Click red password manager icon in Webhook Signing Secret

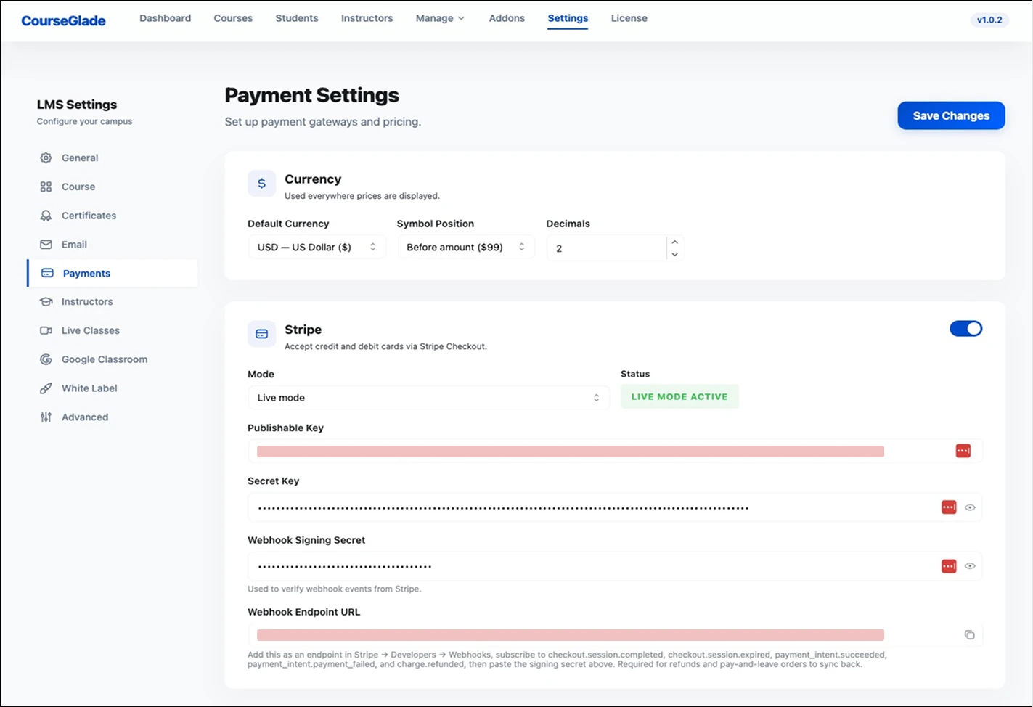pos(948,566)
